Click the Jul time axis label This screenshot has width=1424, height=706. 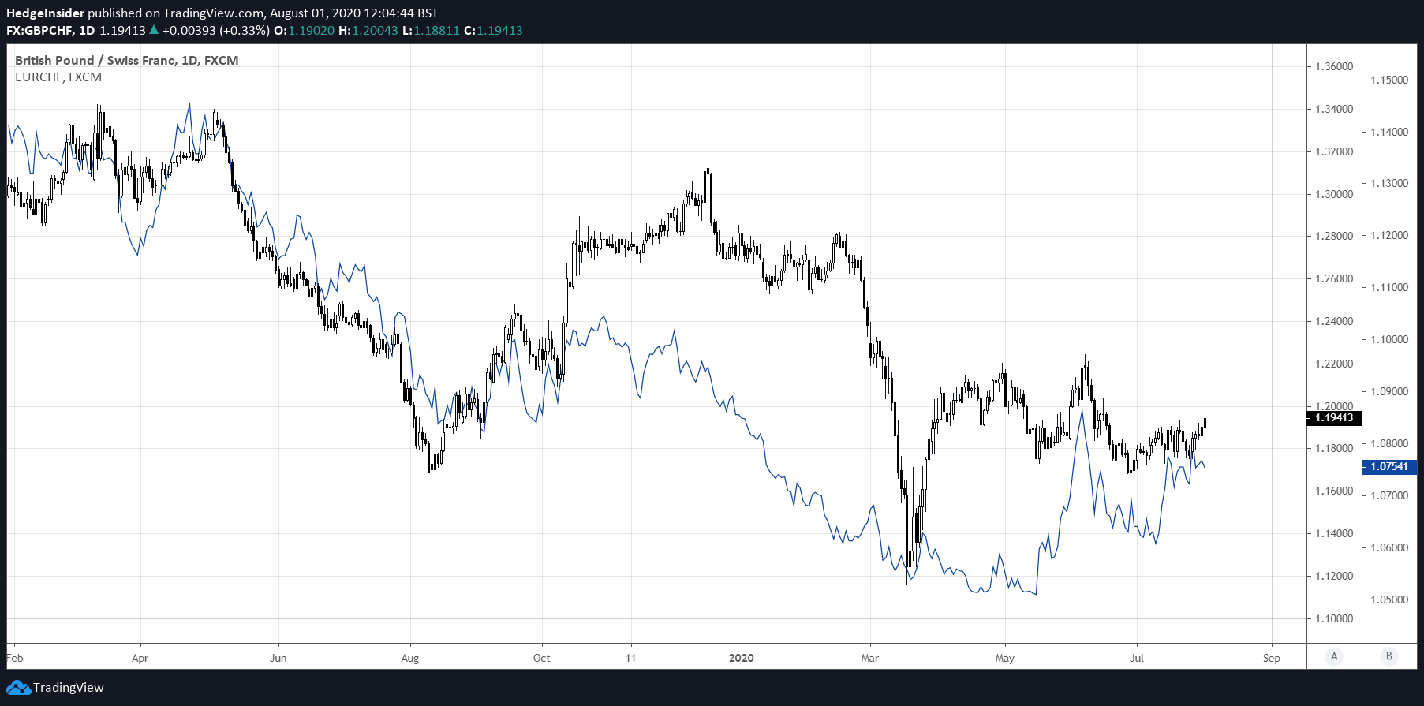[1137, 658]
